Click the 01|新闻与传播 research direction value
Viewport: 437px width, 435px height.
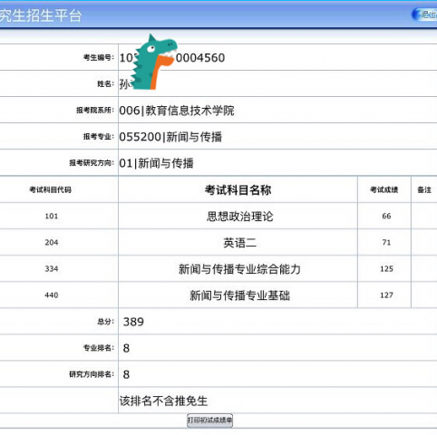point(156,163)
